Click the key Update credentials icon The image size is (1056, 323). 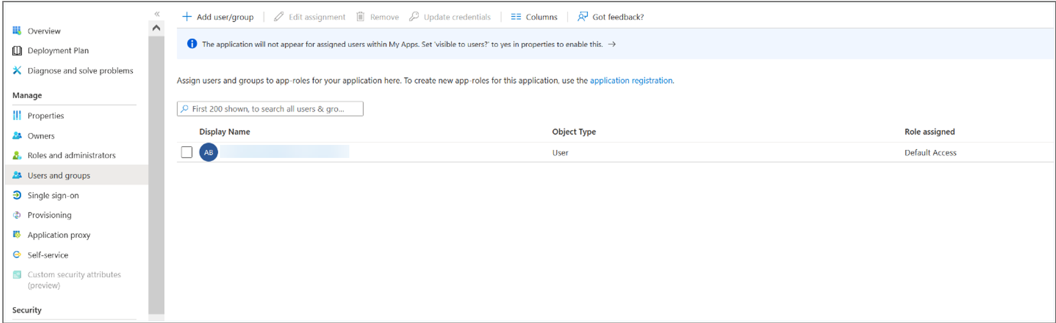(414, 17)
